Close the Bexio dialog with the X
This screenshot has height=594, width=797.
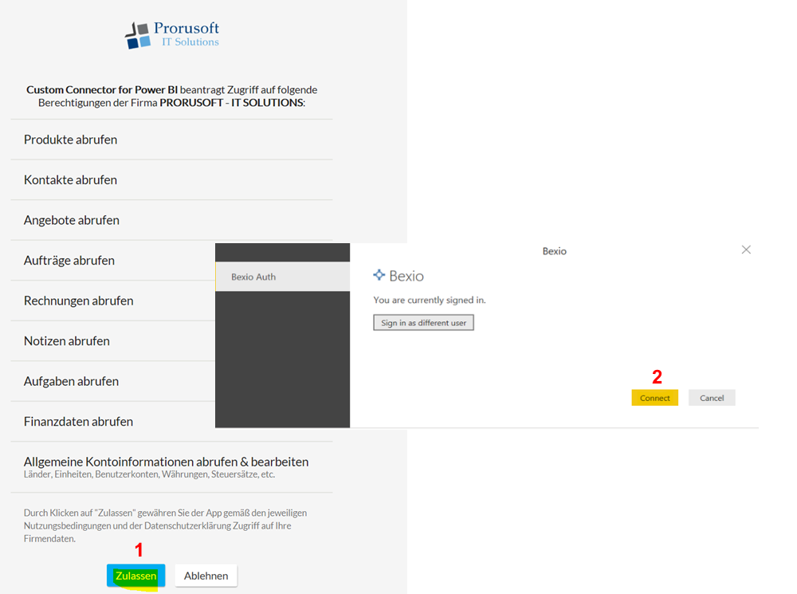coord(746,250)
